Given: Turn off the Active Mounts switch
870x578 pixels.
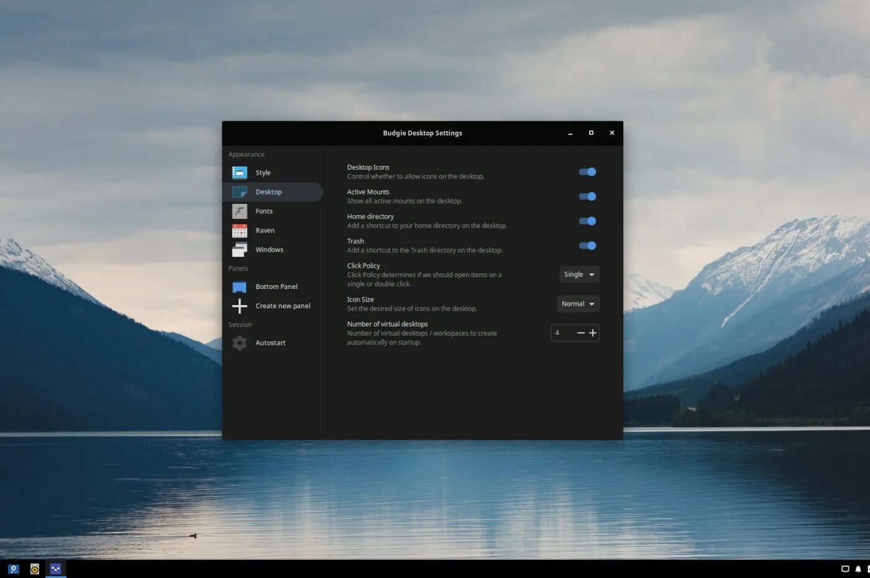Looking at the screenshot, I should 587,196.
